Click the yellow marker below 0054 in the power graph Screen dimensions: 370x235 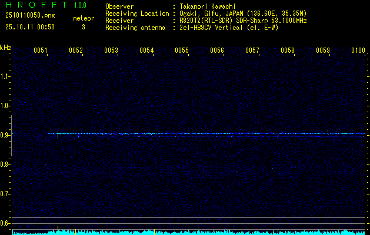[154, 231]
